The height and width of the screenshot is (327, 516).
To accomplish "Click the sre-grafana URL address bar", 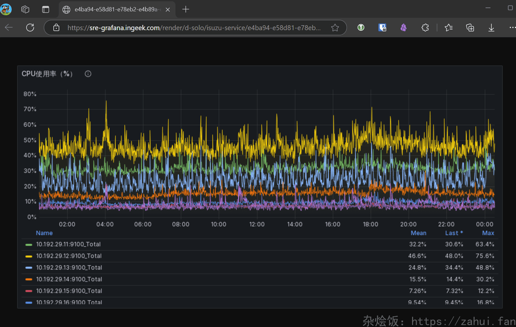I will click(194, 28).
